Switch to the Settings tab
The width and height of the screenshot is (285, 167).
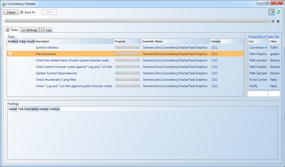30,30
